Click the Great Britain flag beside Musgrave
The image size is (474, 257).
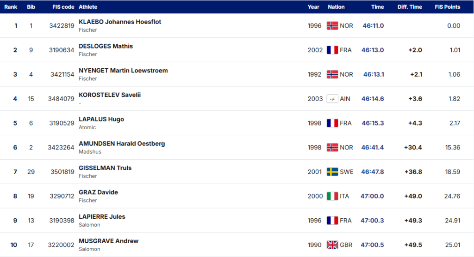332,245
